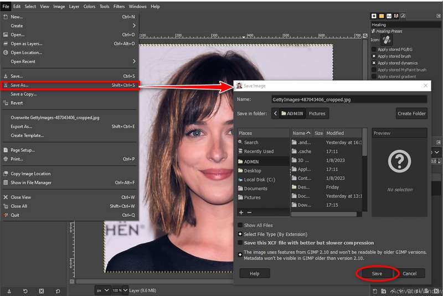Screen dimensions: 443x296
Task: Delete tool preset icon in bottom toolbar
Action: point(41,291)
